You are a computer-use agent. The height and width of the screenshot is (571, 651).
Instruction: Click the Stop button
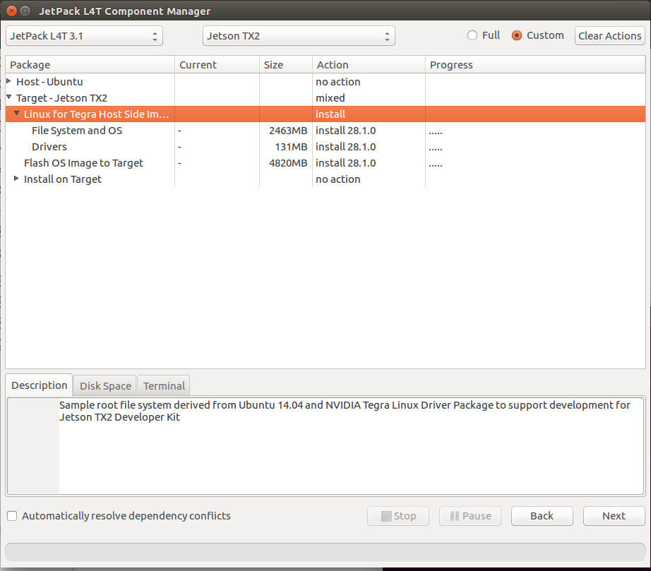click(x=398, y=516)
